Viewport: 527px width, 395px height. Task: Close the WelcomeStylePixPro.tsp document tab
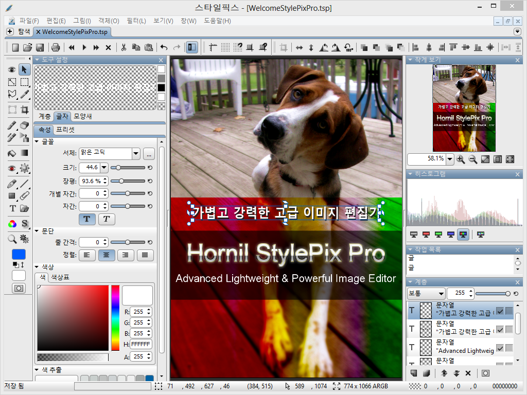[x=38, y=32]
